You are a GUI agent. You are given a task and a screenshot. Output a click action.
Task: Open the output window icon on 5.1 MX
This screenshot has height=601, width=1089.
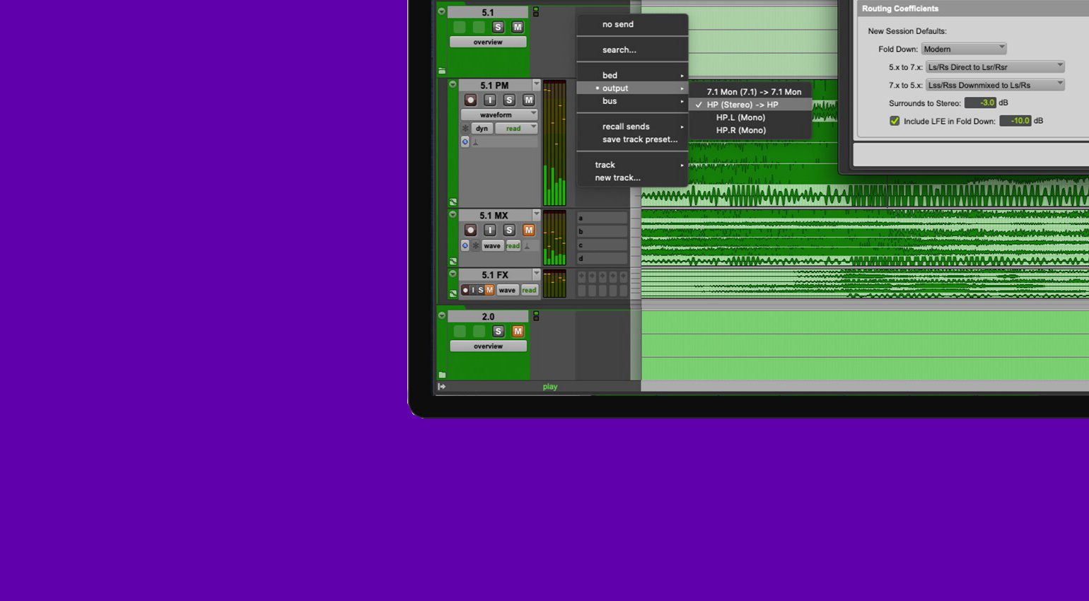(465, 245)
